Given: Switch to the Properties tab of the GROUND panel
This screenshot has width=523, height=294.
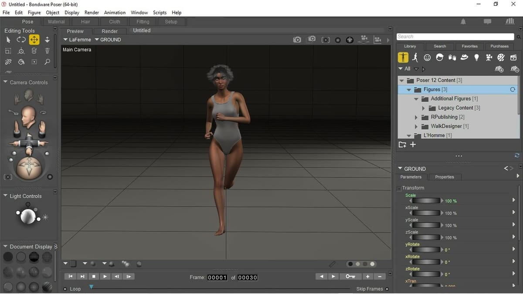Looking at the screenshot, I should 444,177.
